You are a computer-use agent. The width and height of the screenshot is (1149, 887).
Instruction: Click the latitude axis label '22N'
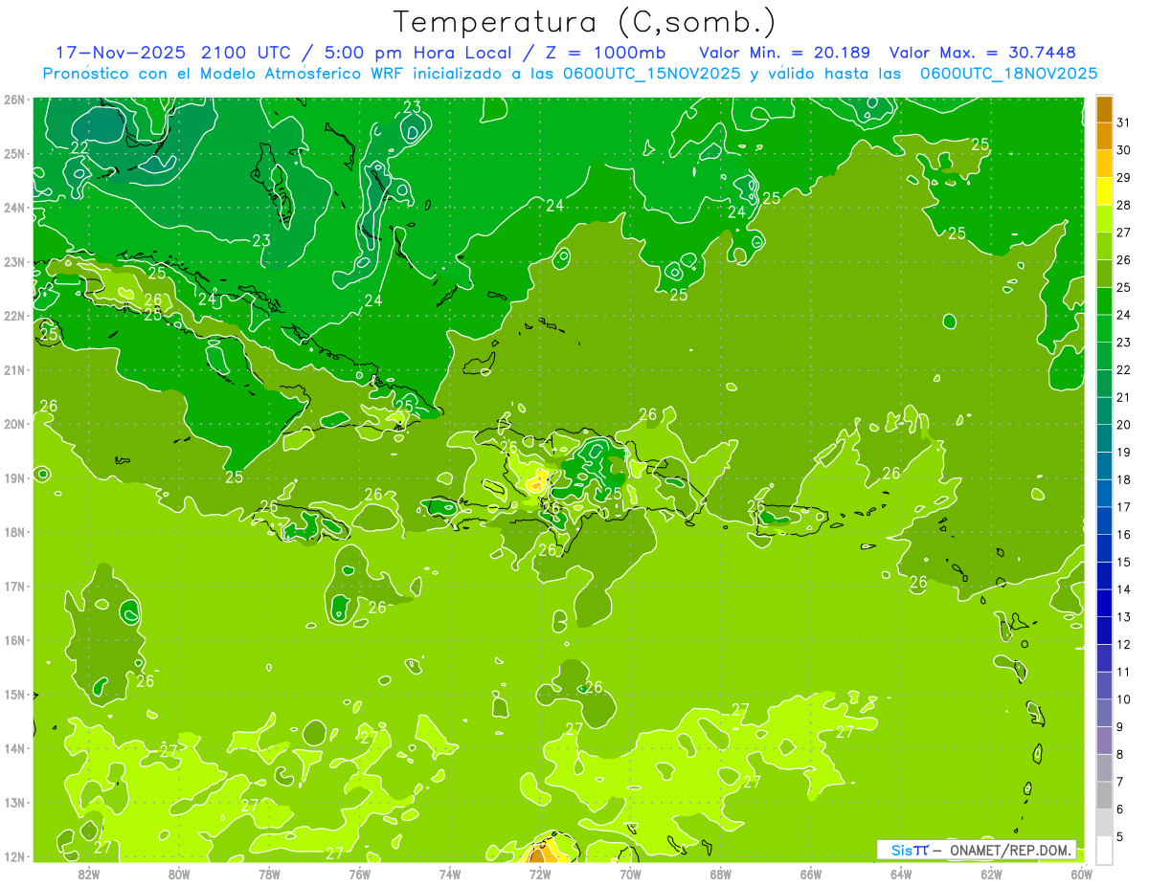15,316
